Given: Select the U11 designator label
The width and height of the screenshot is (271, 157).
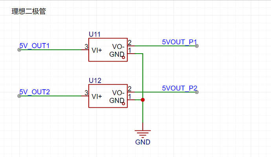Looking at the screenshot, I should pos(95,34).
